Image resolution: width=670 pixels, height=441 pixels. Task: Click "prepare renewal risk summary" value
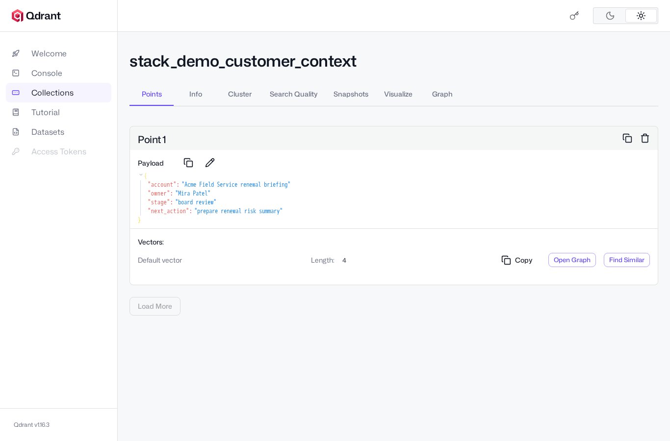[x=238, y=211]
